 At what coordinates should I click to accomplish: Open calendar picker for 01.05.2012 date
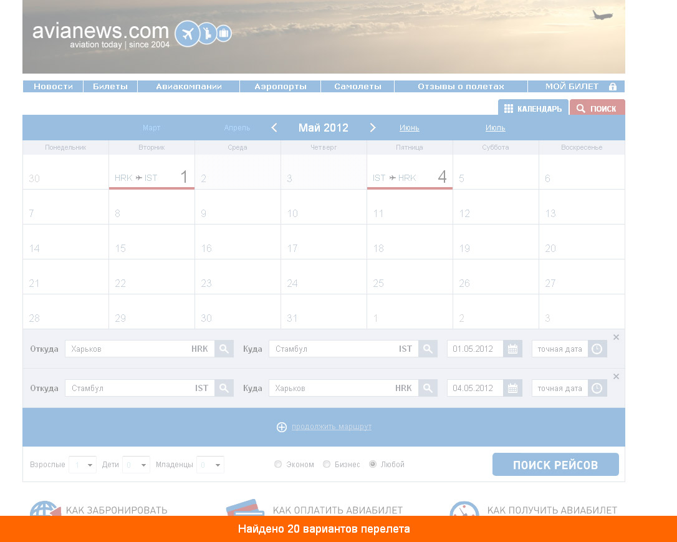tap(512, 349)
